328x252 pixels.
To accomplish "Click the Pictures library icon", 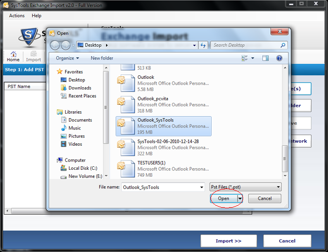I will tap(64, 136).
